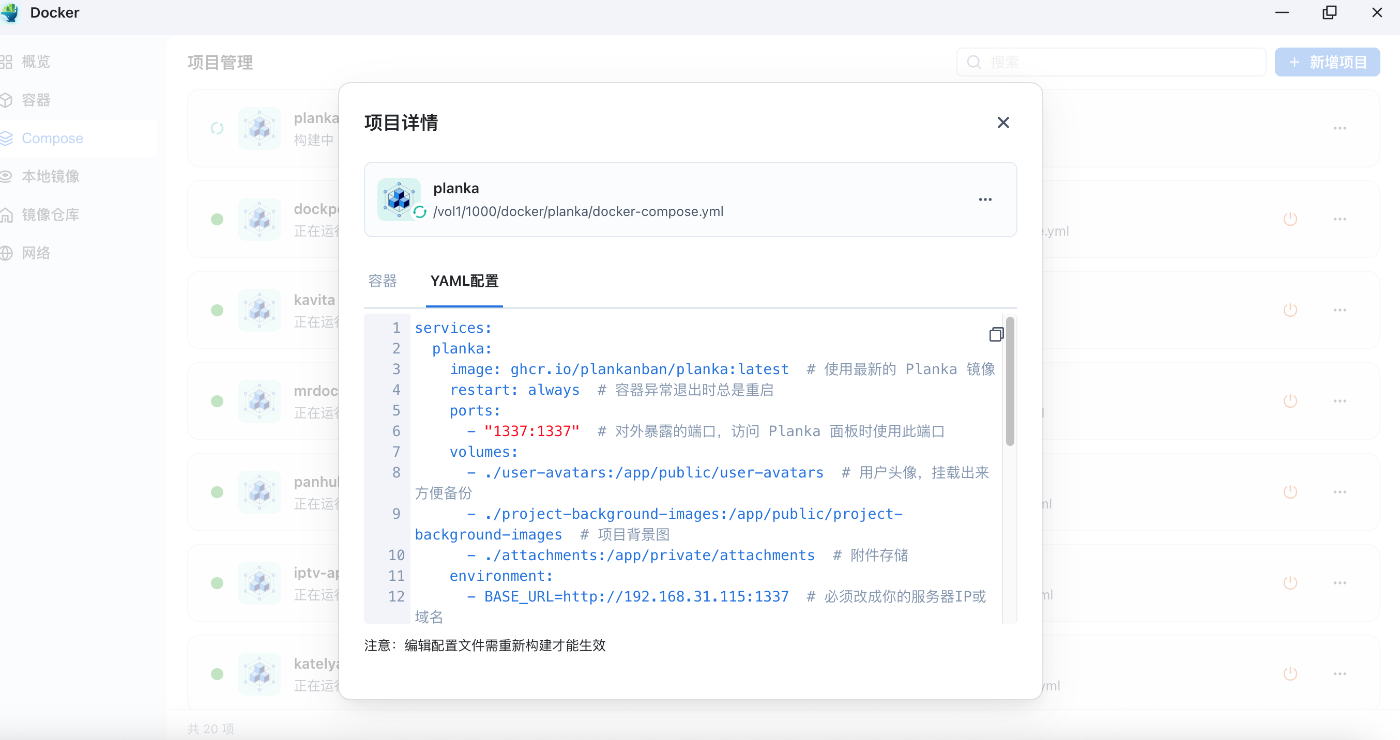This screenshot has height=740, width=1400.
Task: Switch to the 容器 tab
Action: click(x=382, y=281)
